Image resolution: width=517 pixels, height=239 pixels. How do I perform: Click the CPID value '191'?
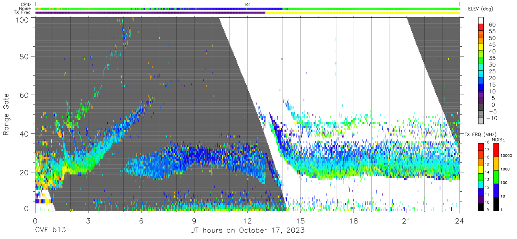(x=248, y=4)
